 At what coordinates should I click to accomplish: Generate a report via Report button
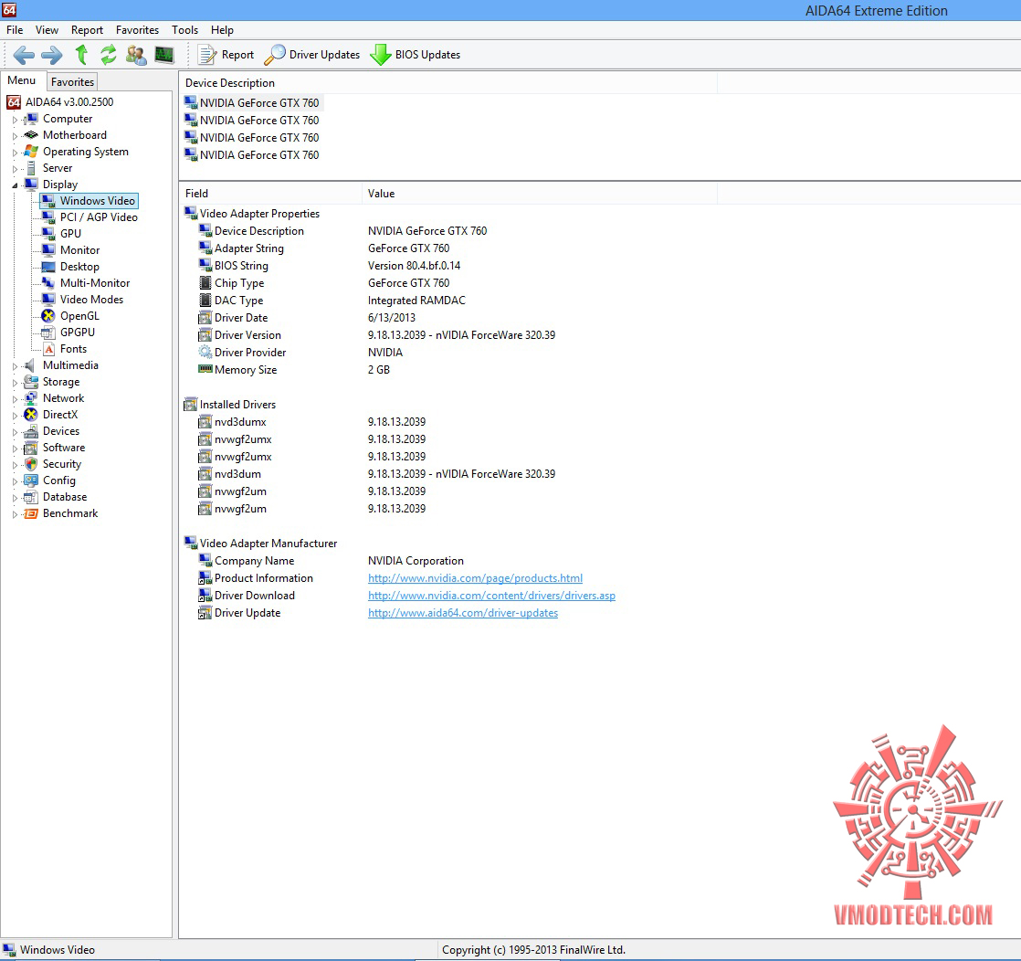(226, 55)
